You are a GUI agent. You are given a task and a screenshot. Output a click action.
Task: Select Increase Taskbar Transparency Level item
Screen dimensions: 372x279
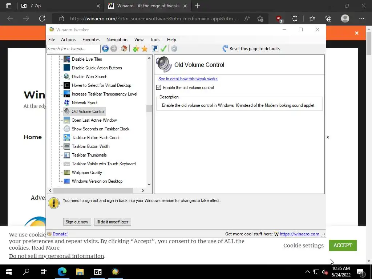[104, 94]
